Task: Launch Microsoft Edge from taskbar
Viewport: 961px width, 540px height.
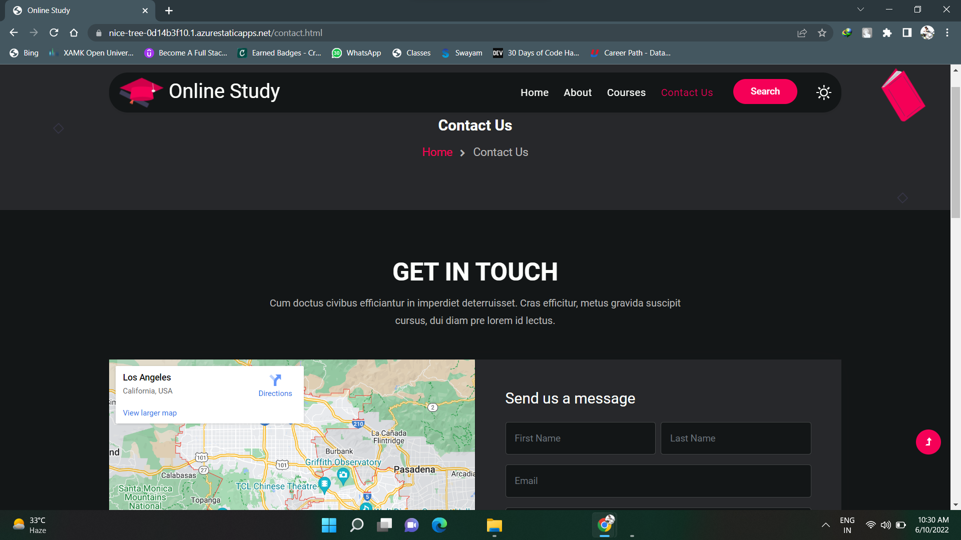Action: coord(439,525)
